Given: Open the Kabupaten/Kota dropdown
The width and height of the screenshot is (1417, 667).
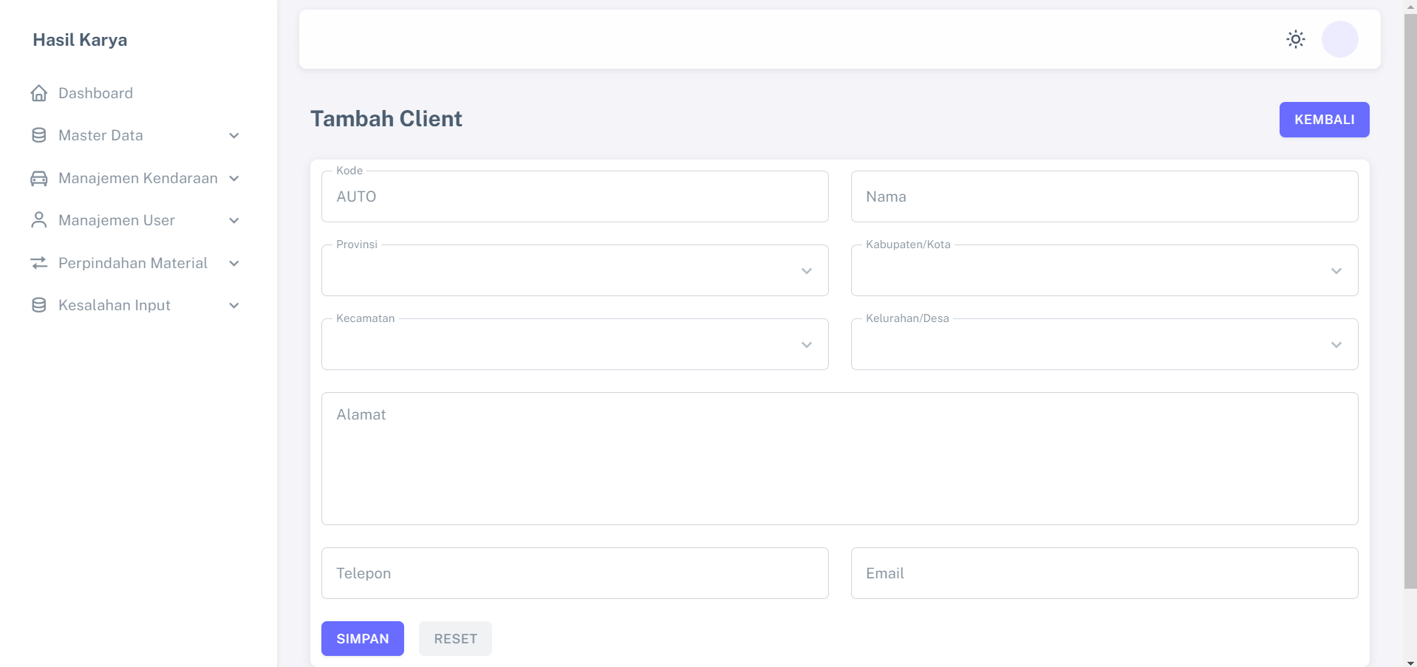Looking at the screenshot, I should 1104,271.
